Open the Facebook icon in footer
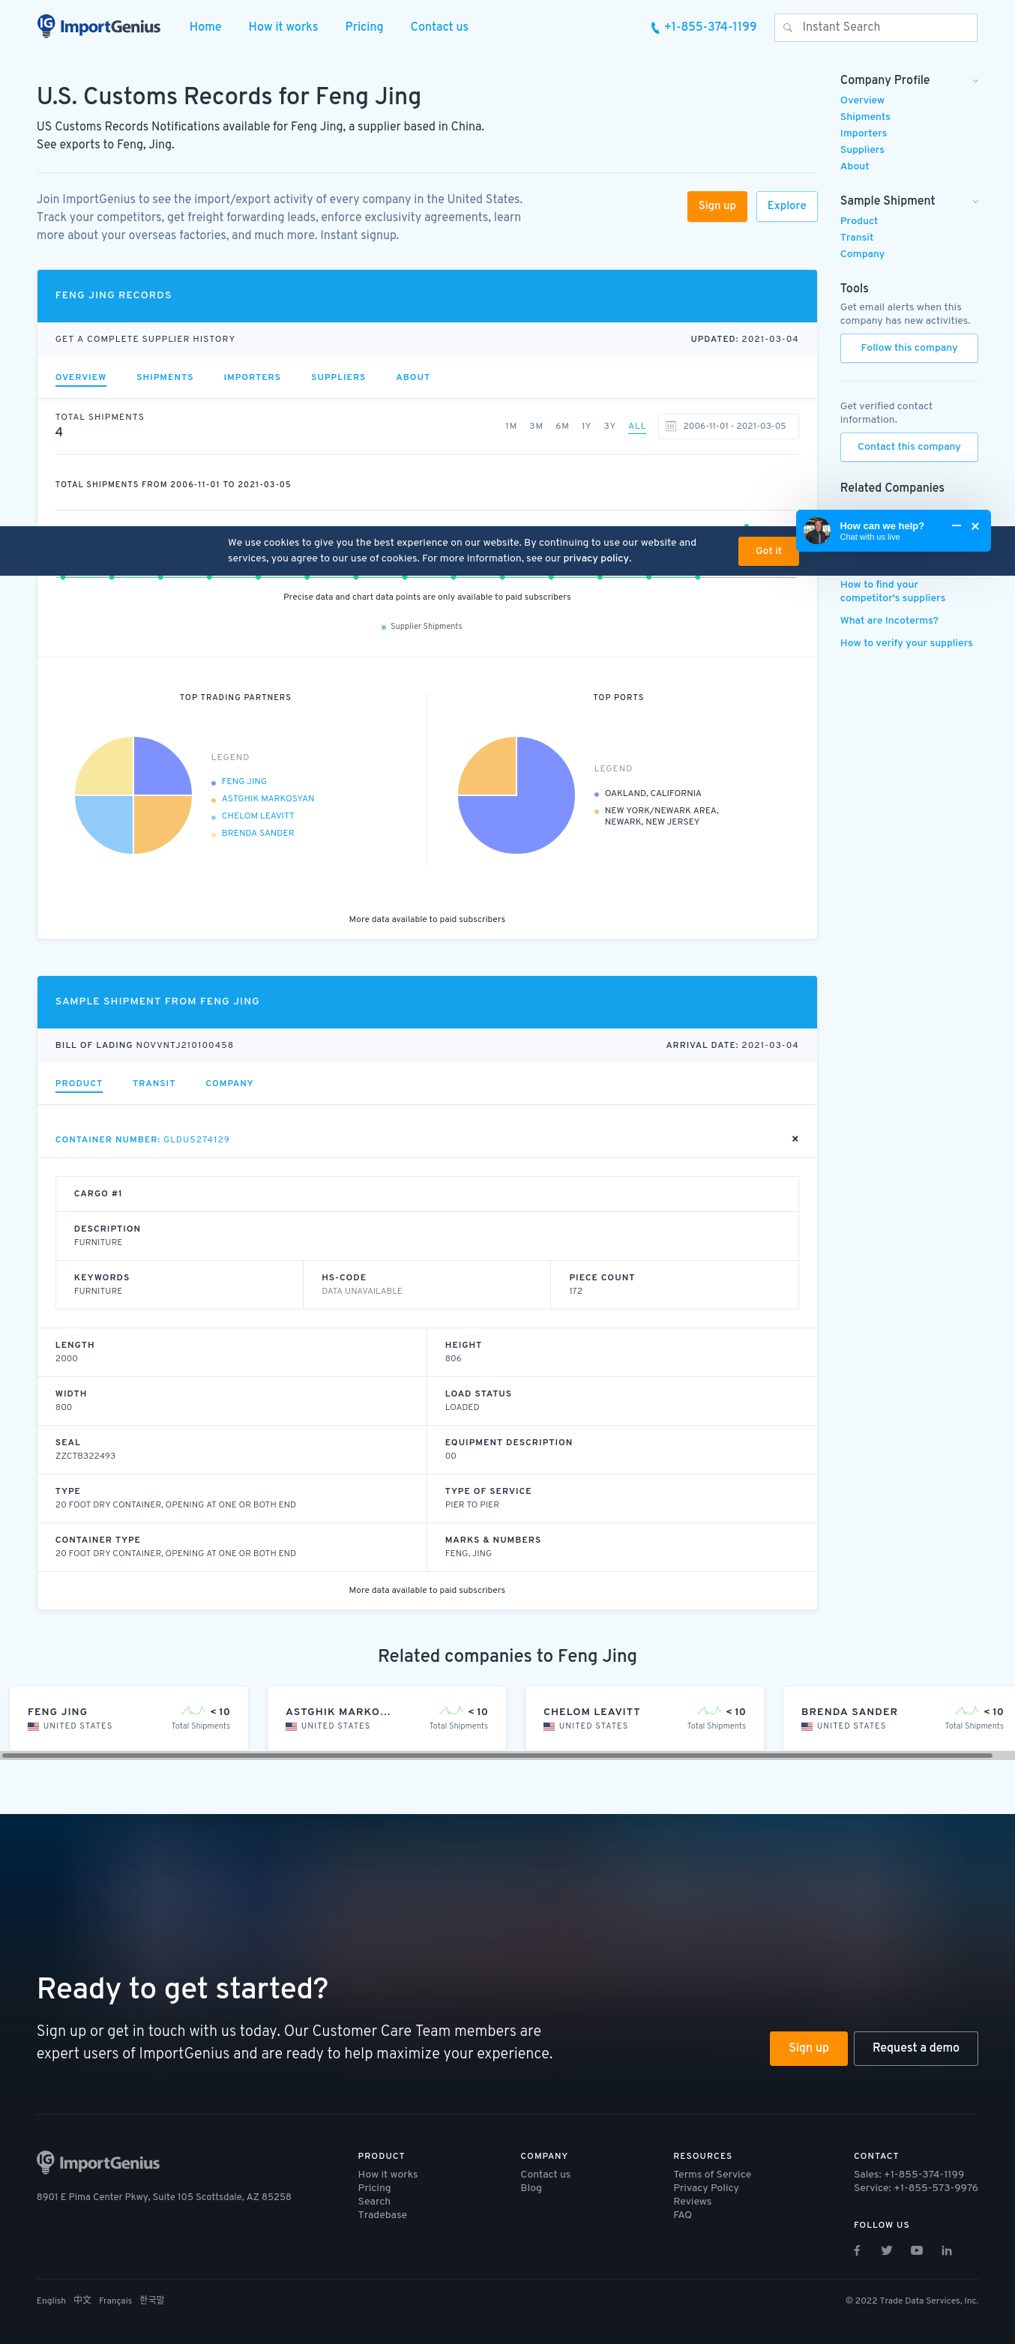The height and width of the screenshot is (2344, 1015). [x=857, y=2250]
